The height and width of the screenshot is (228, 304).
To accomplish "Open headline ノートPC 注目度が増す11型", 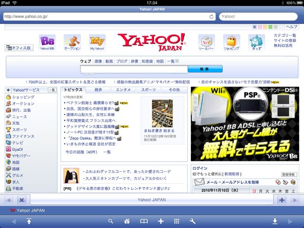I will [x=90, y=132].
